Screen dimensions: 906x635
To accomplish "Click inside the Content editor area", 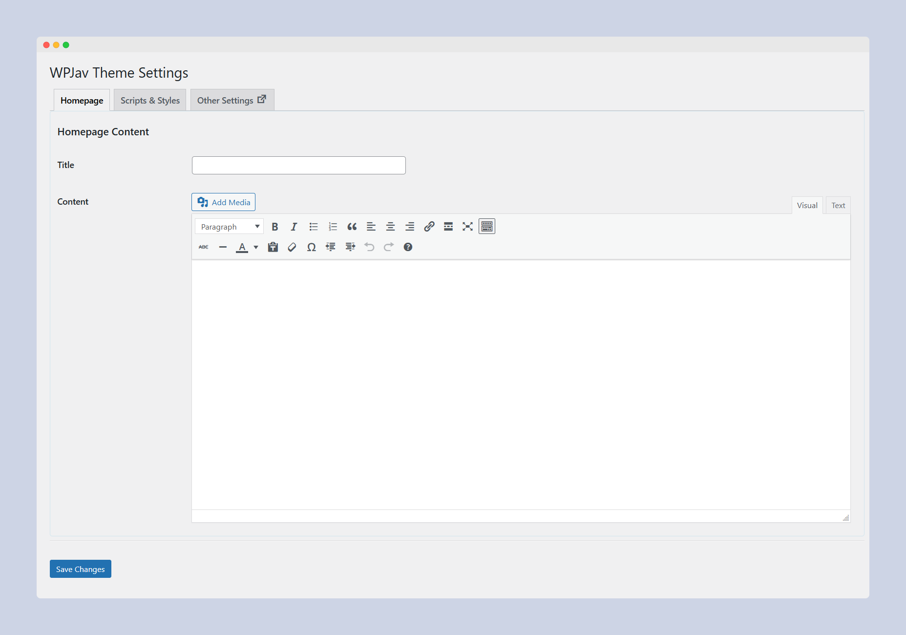I will [x=521, y=385].
